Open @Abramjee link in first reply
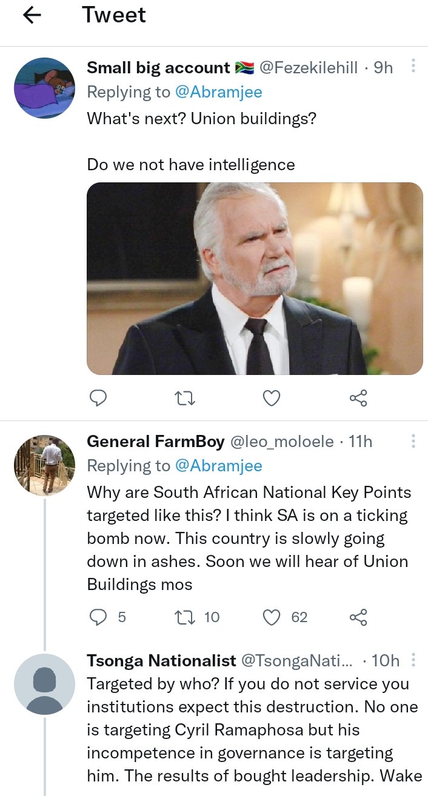The image size is (428, 796). pyautogui.click(x=219, y=92)
